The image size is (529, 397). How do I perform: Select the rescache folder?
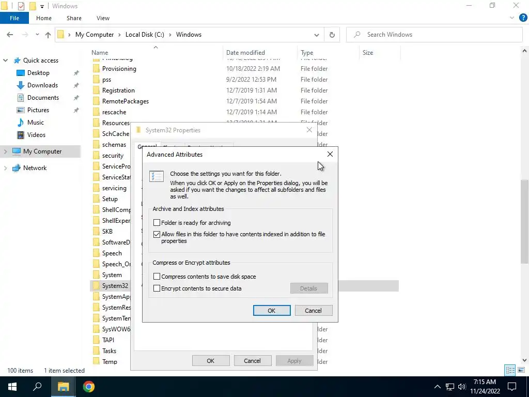coord(114,112)
